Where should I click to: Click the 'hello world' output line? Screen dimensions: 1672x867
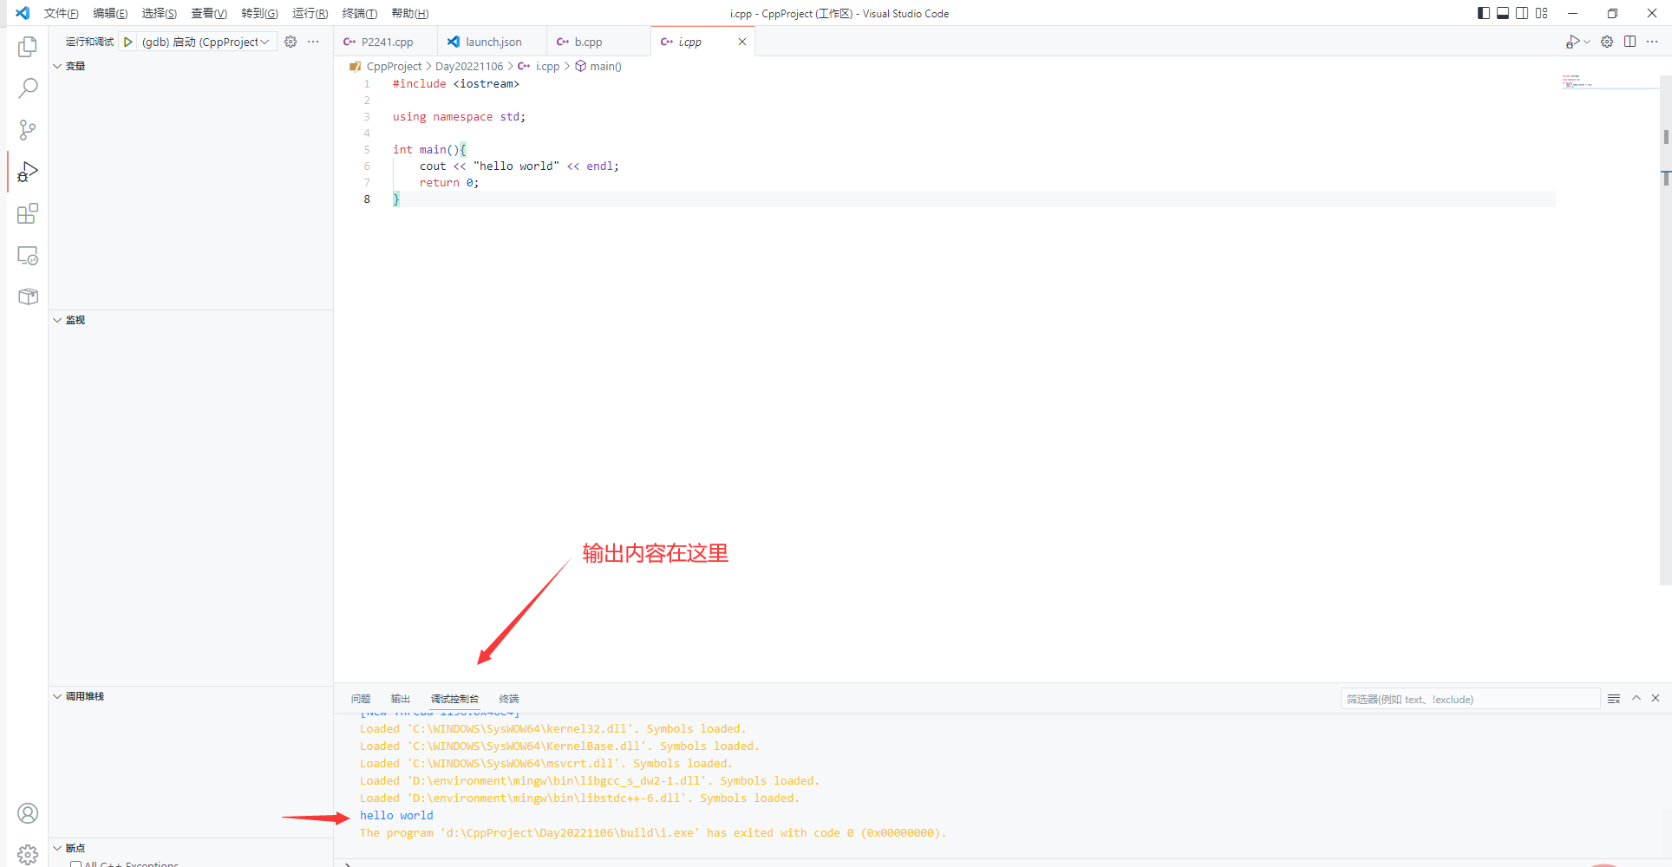pyautogui.click(x=396, y=815)
